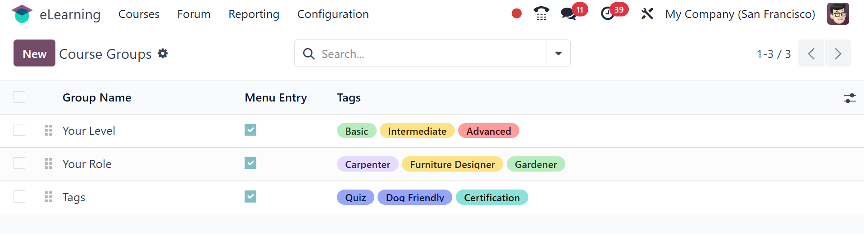
Task: Toggle Menu Entry checkbox for Tags row
Action: [x=250, y=197]
